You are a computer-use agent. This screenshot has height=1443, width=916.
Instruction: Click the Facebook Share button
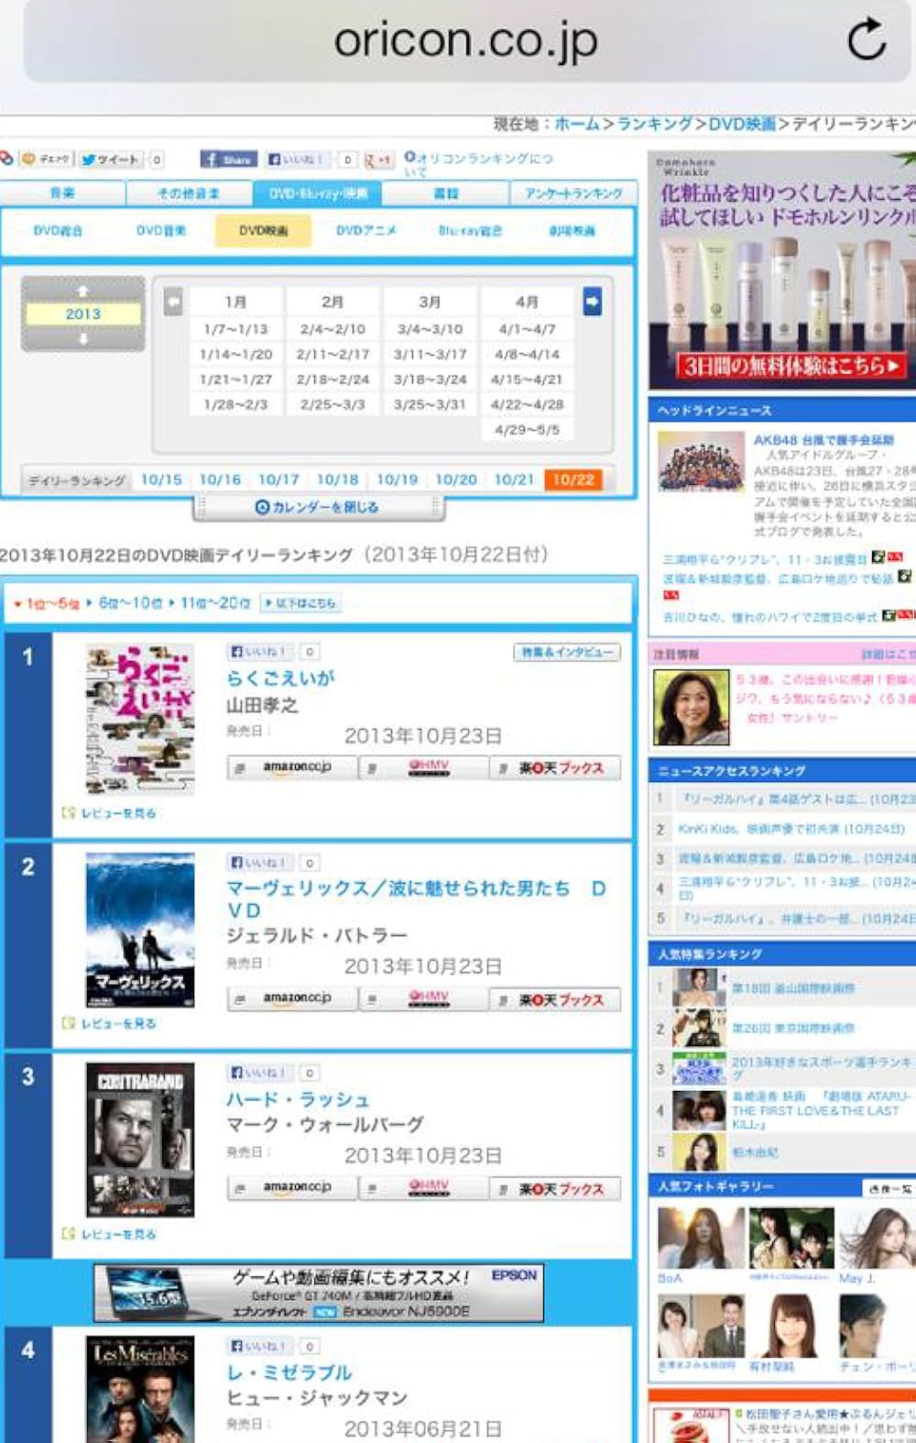click(228, 160)
